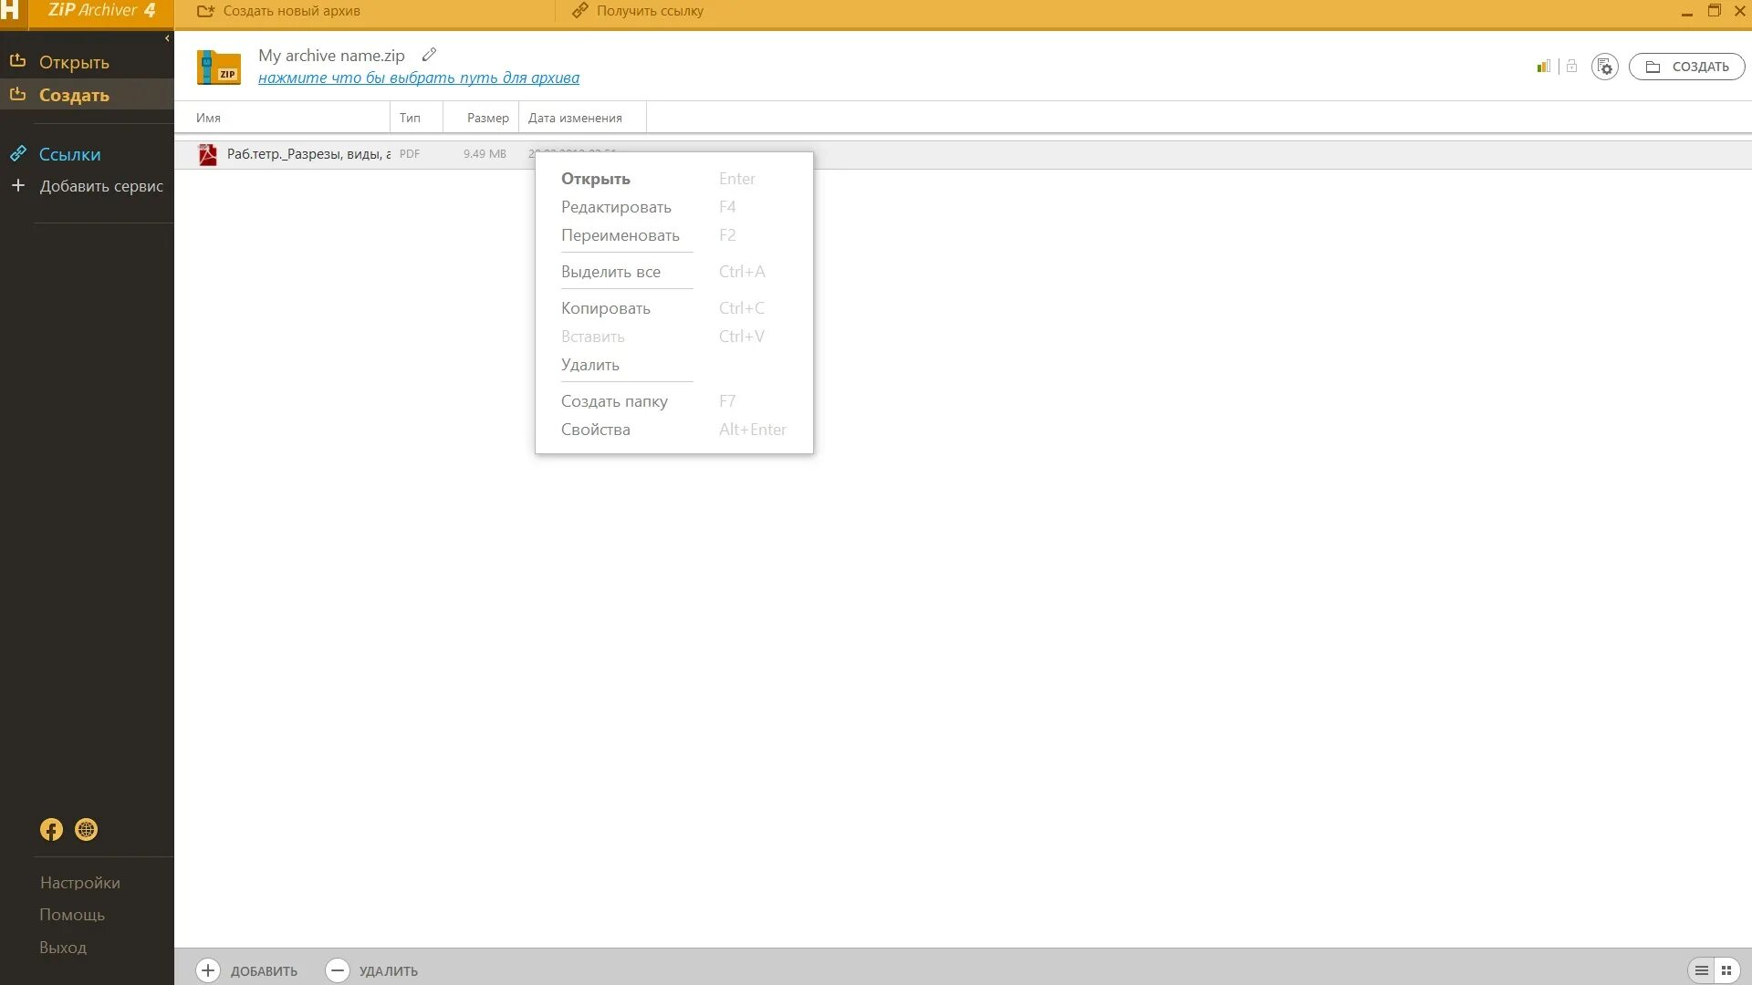This screenshot has width=1752, height=985.
Task: Switch to grid tile view
Action: (1726, 970)
